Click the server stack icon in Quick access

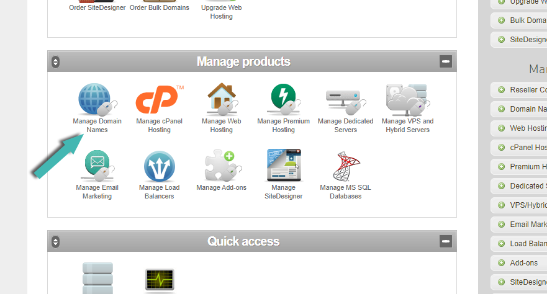click(x=97, y=278)
